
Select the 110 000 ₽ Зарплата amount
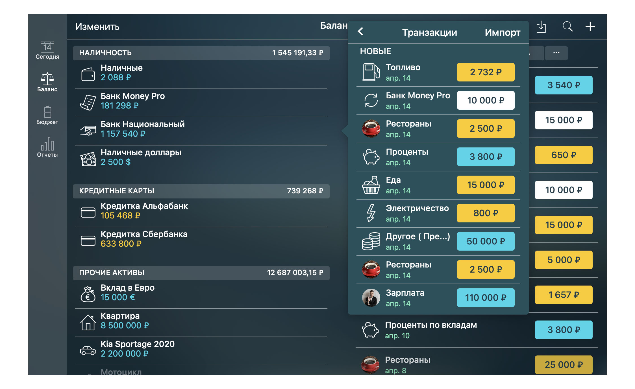pyautogui.click(x=486, y=298)
